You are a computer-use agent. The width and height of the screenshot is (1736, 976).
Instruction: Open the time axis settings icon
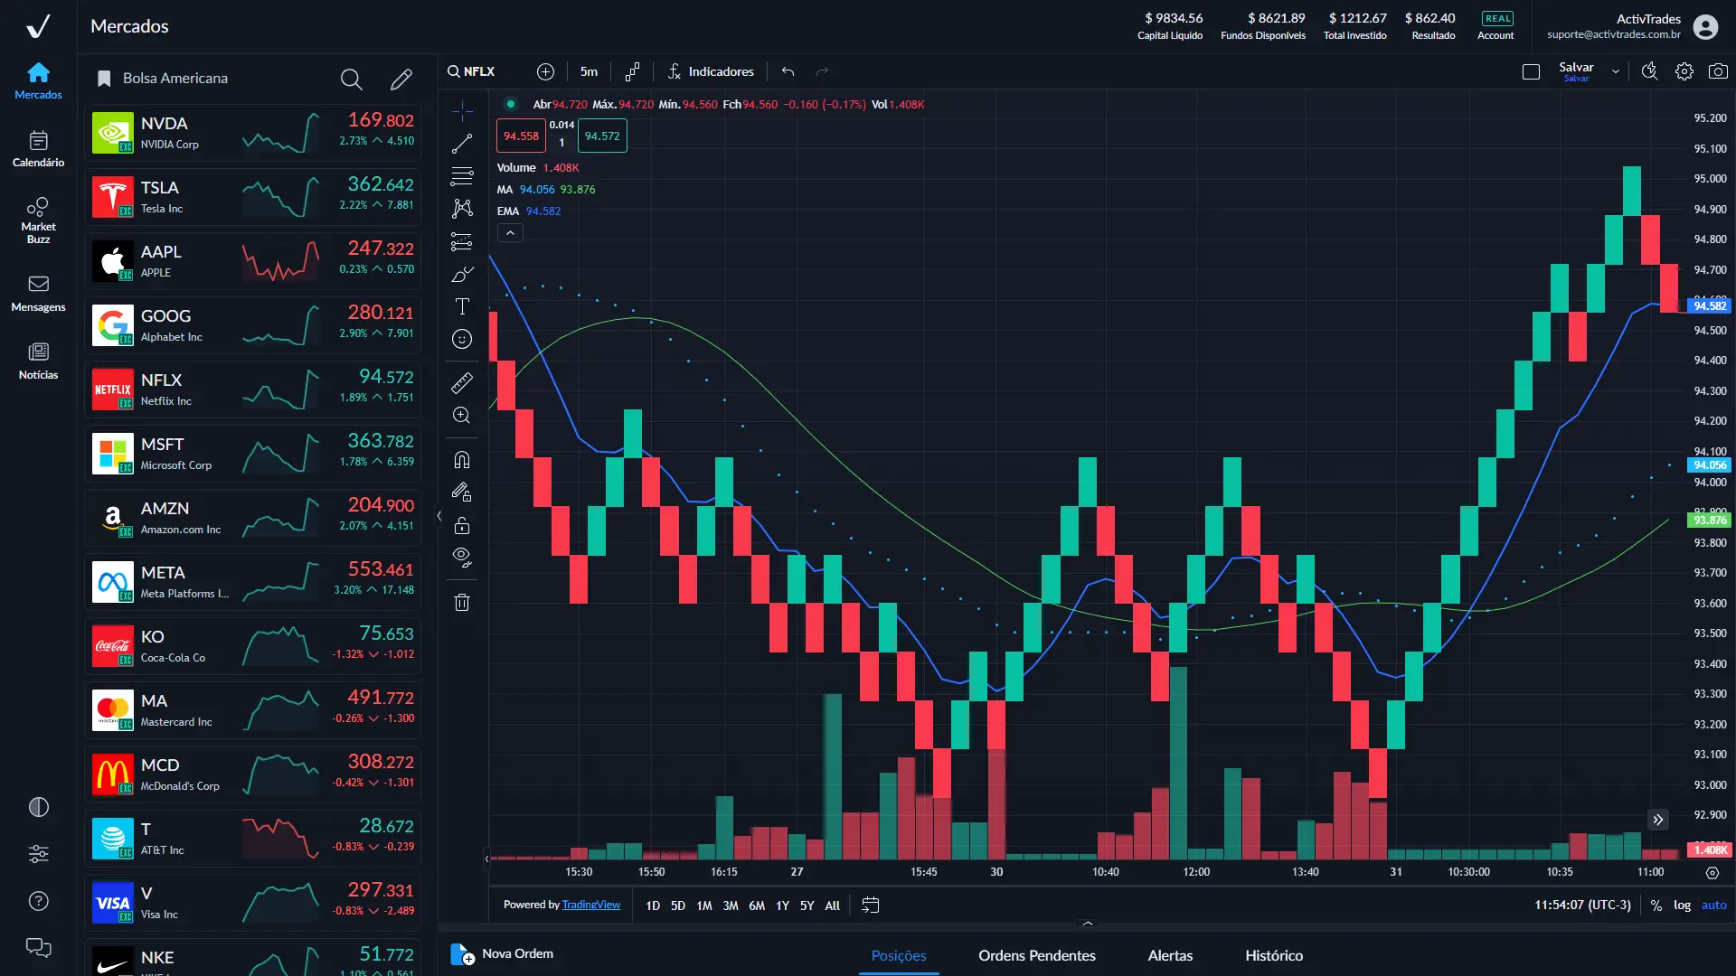[x=1712, y=873]
